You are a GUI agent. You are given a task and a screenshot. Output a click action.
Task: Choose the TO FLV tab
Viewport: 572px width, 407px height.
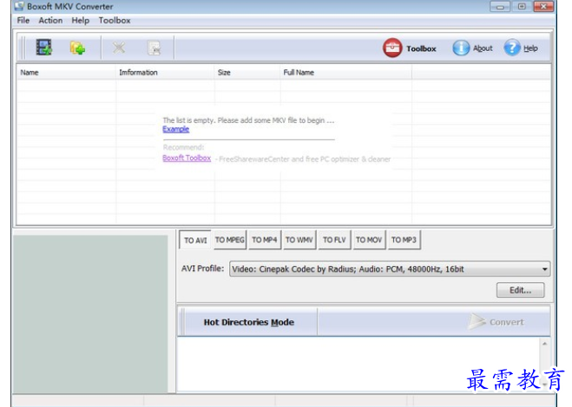point(334,240)
